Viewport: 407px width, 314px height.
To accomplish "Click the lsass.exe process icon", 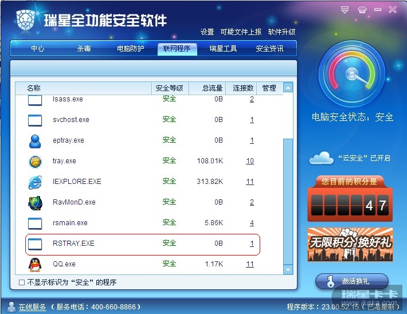I will point(35,100).
